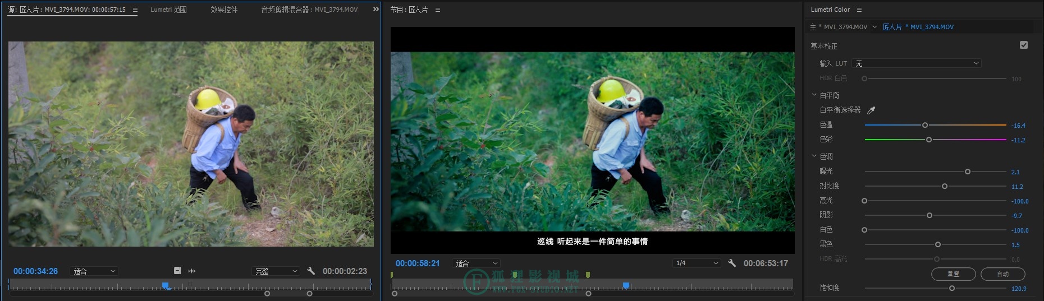The width and height of the screenshot is (1044, 301).
Task: Click the 色温 value -16.4
Action: click(1018, 126)
